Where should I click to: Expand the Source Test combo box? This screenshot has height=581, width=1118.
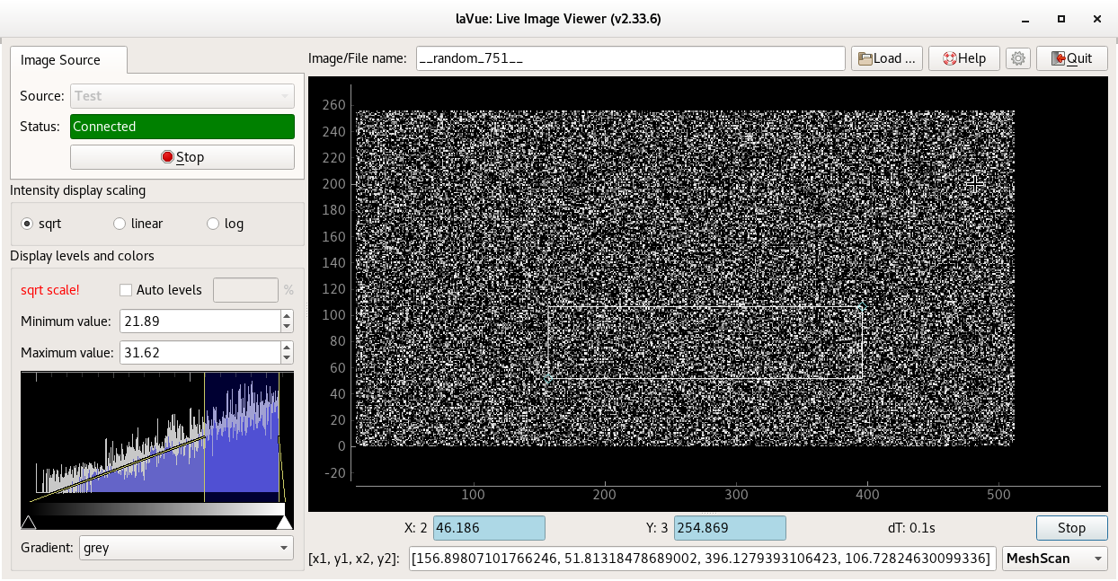182,96
